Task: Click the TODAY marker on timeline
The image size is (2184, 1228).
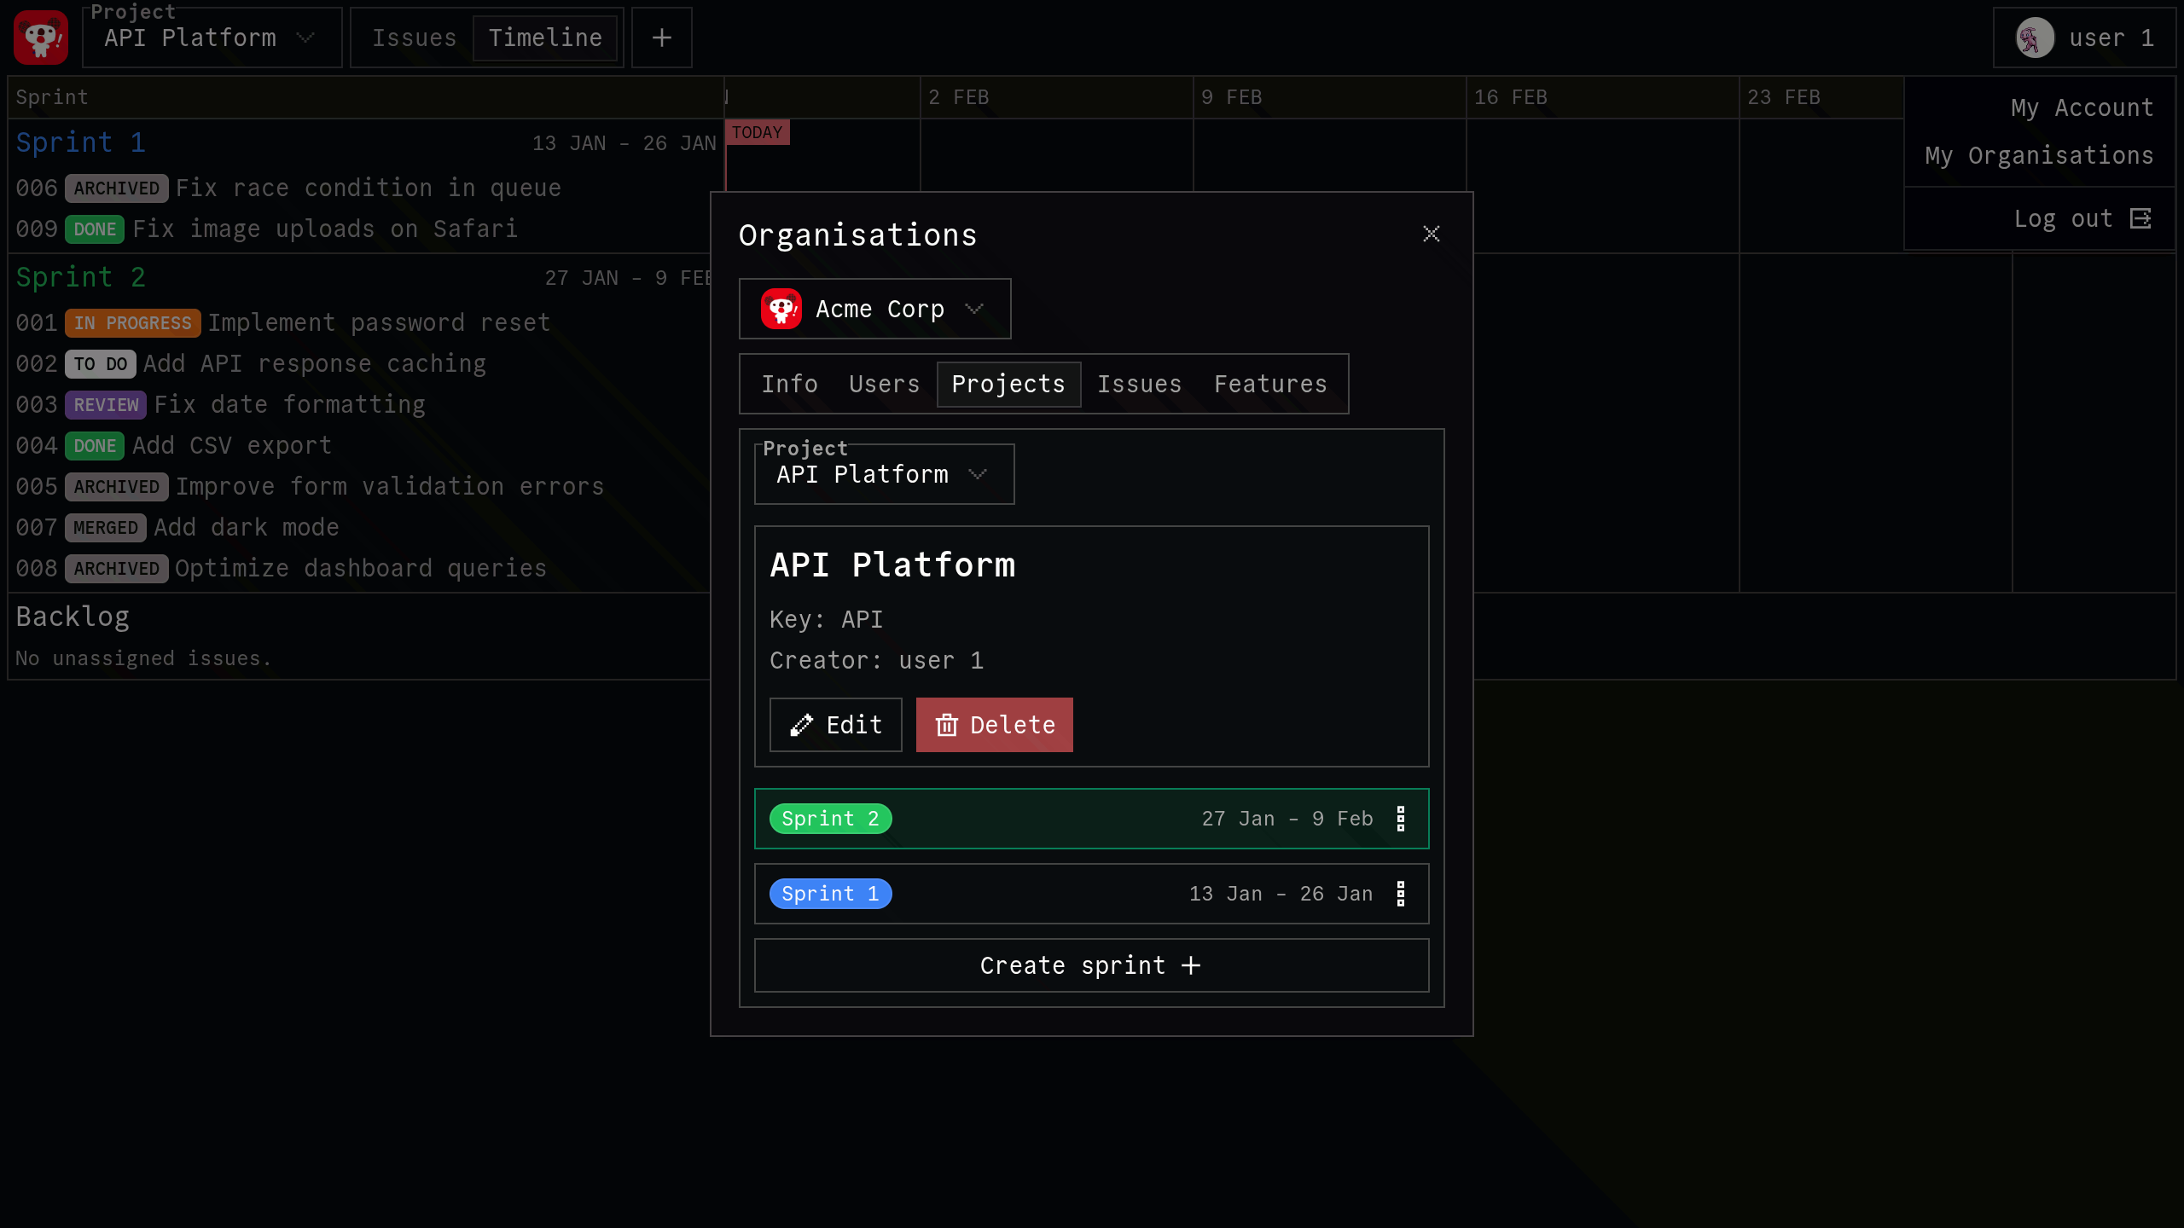Action: pyautogui.click(x=757, y=132)
